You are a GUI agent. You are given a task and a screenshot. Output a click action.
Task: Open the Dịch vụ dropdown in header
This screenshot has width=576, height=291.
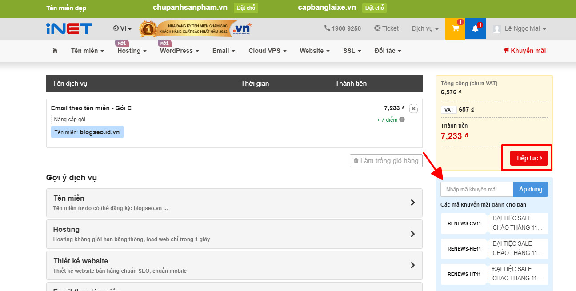[425, 28]
